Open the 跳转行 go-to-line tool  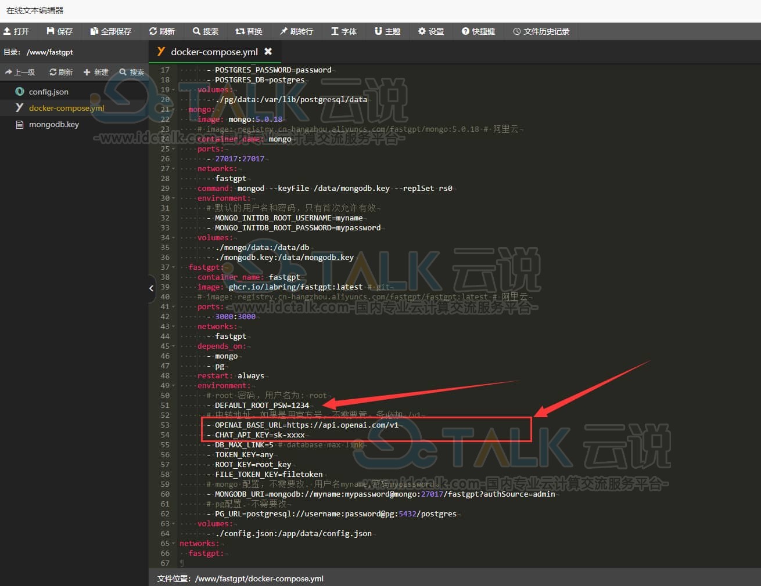296,31
